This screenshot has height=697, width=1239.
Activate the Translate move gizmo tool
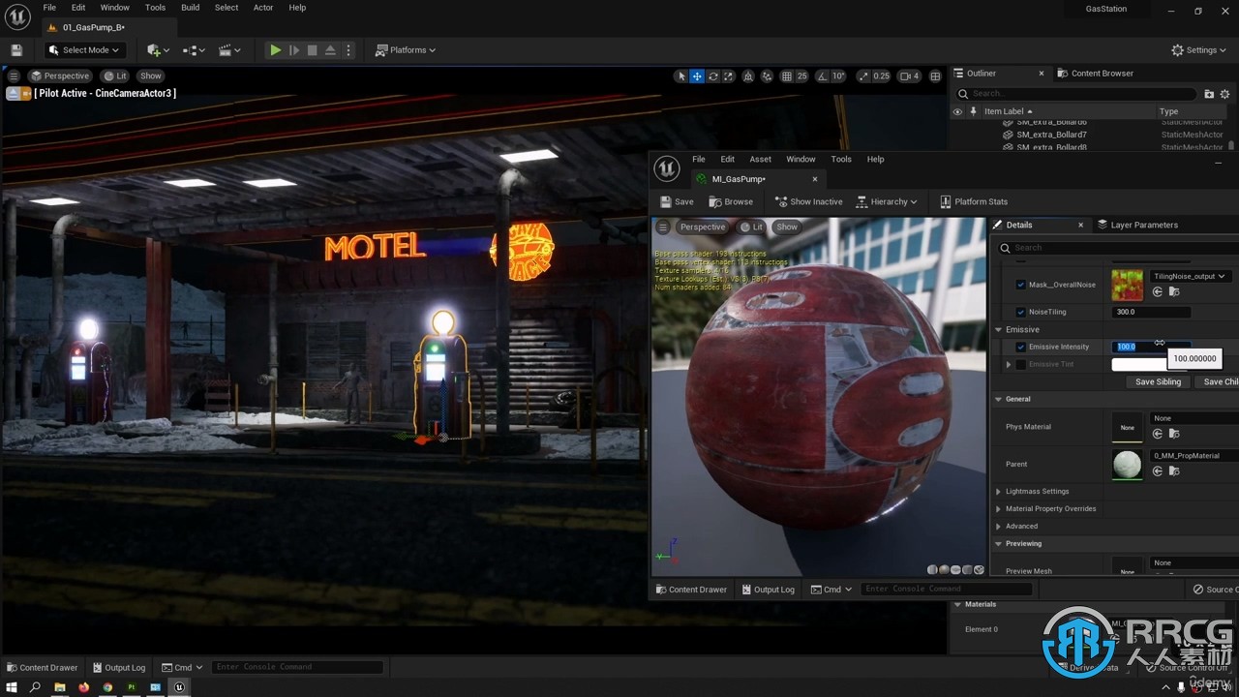[x=697, y=76]
